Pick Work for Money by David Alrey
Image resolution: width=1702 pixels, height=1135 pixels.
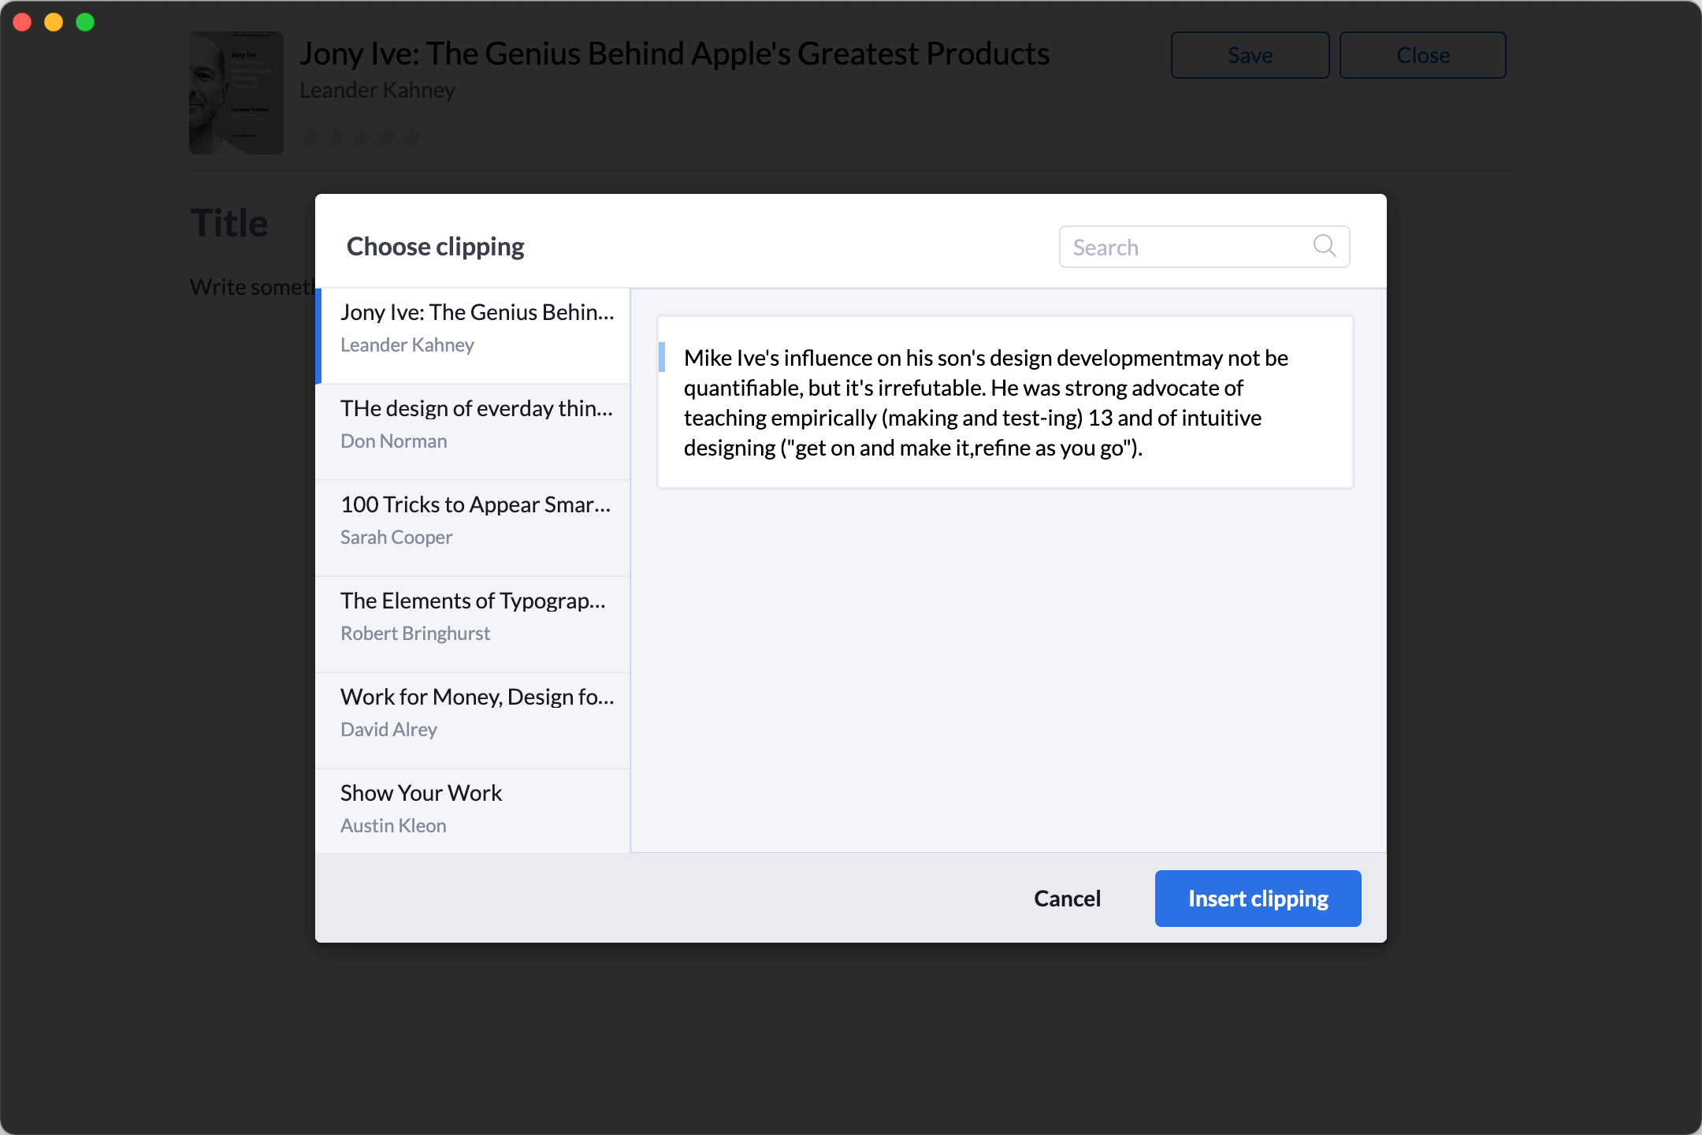point(473,720)
